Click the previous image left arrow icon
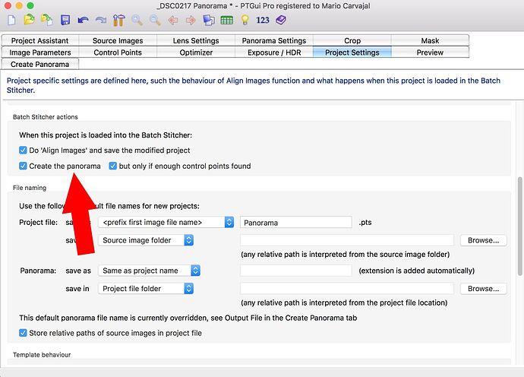Screen dimensions: 524x377 [x=173, y=21]
